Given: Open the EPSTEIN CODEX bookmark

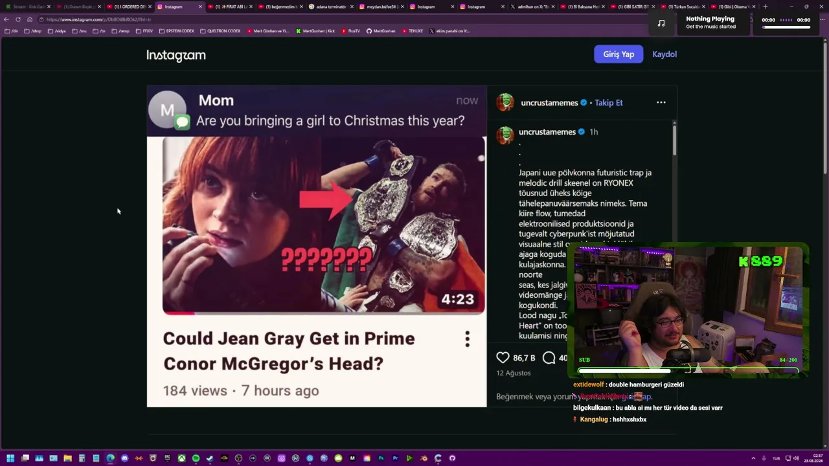Looking at the screenshot, I should pyautogui.click(x=177, y=31).
